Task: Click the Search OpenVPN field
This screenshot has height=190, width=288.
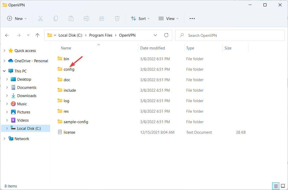Action: pyautogui.click(x=233, y=35)
